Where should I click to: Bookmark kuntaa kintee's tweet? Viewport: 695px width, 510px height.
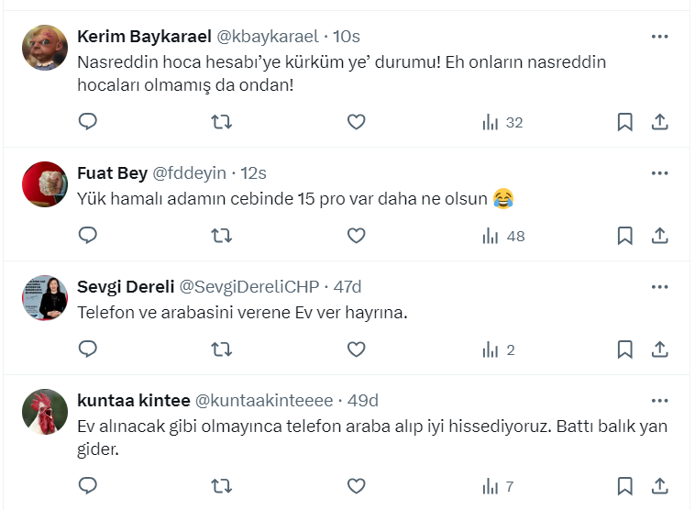[x=624, y=485]
